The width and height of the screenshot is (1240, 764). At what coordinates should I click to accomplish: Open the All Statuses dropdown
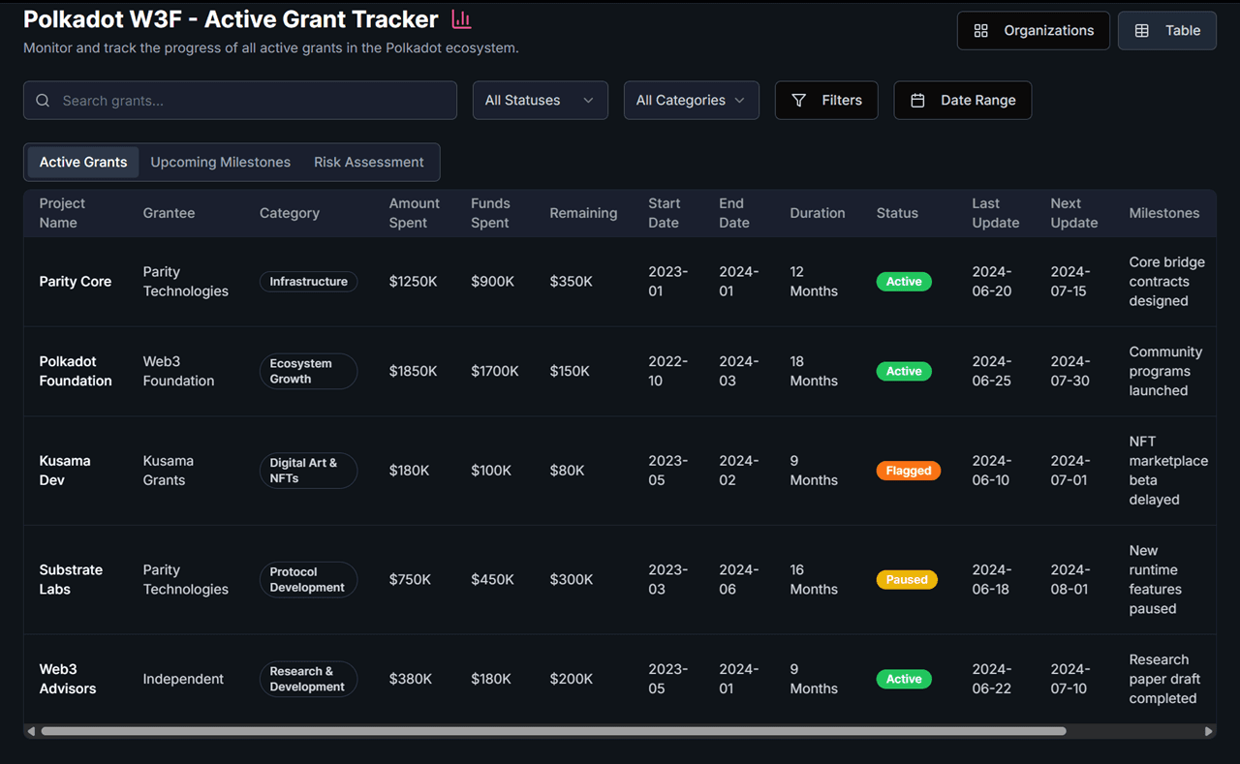540,101
